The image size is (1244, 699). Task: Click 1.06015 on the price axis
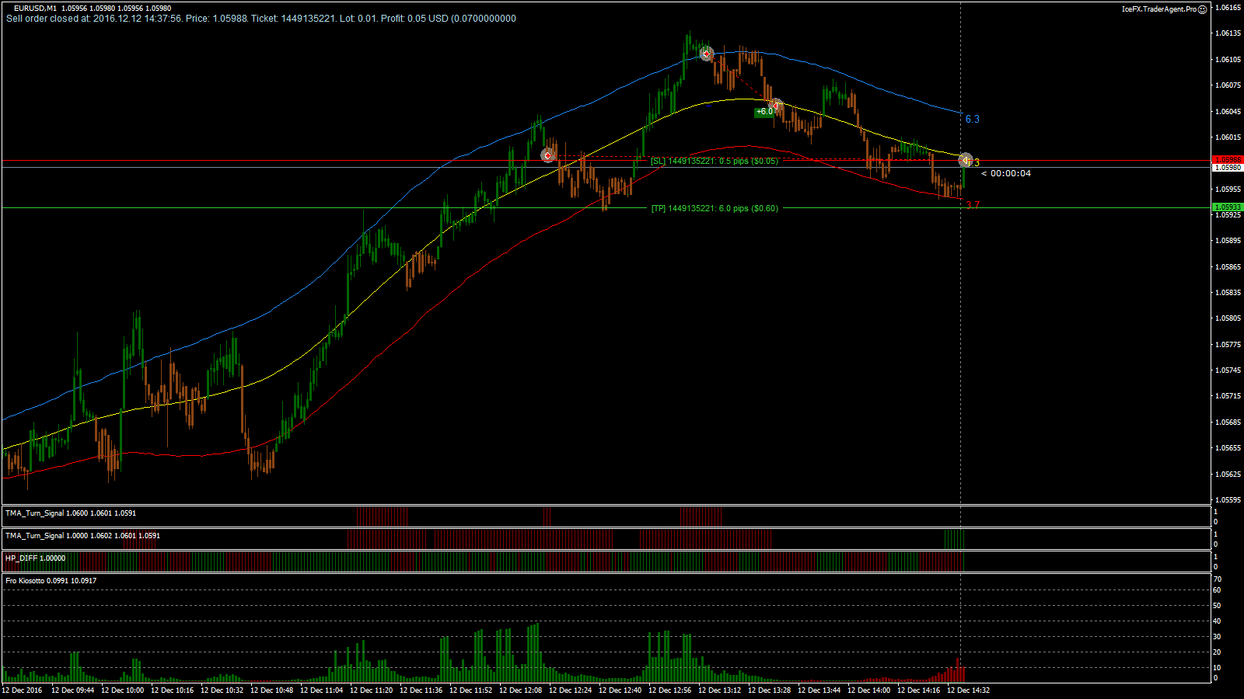(x=1228, y=137)
